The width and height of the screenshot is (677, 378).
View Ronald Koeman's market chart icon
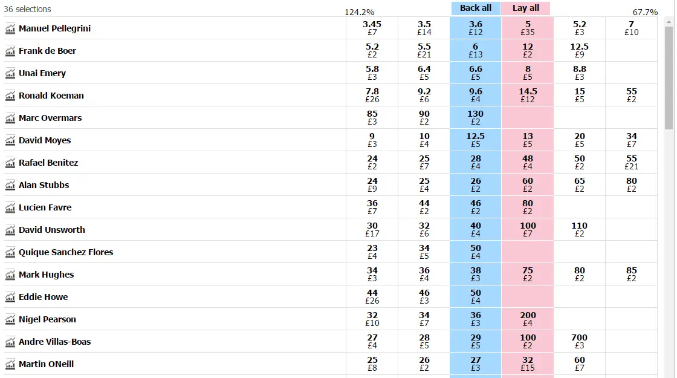click(10, 96)
